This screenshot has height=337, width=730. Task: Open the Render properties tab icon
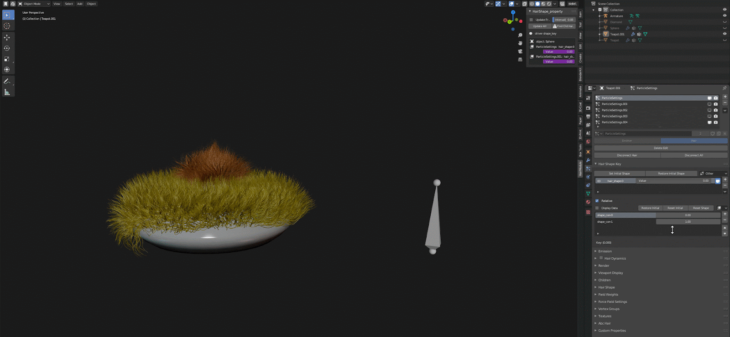(588, 108)
